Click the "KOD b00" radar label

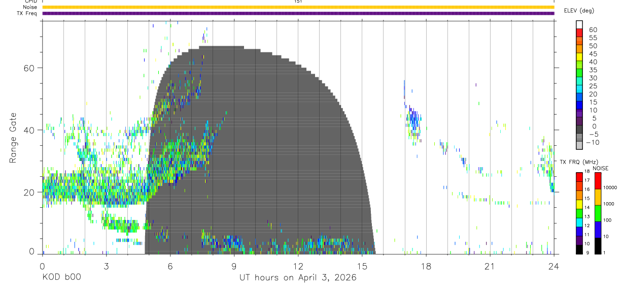[61, 277]
